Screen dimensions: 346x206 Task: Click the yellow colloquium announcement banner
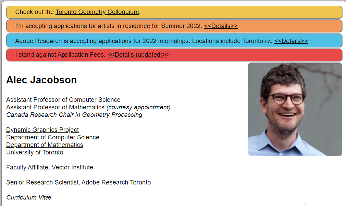(x=240, y=12)
